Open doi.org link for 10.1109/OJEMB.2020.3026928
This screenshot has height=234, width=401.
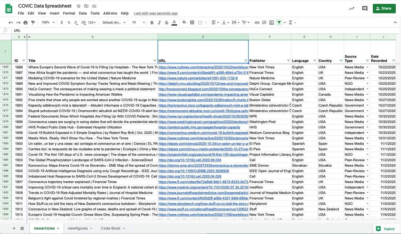[193, 171]
